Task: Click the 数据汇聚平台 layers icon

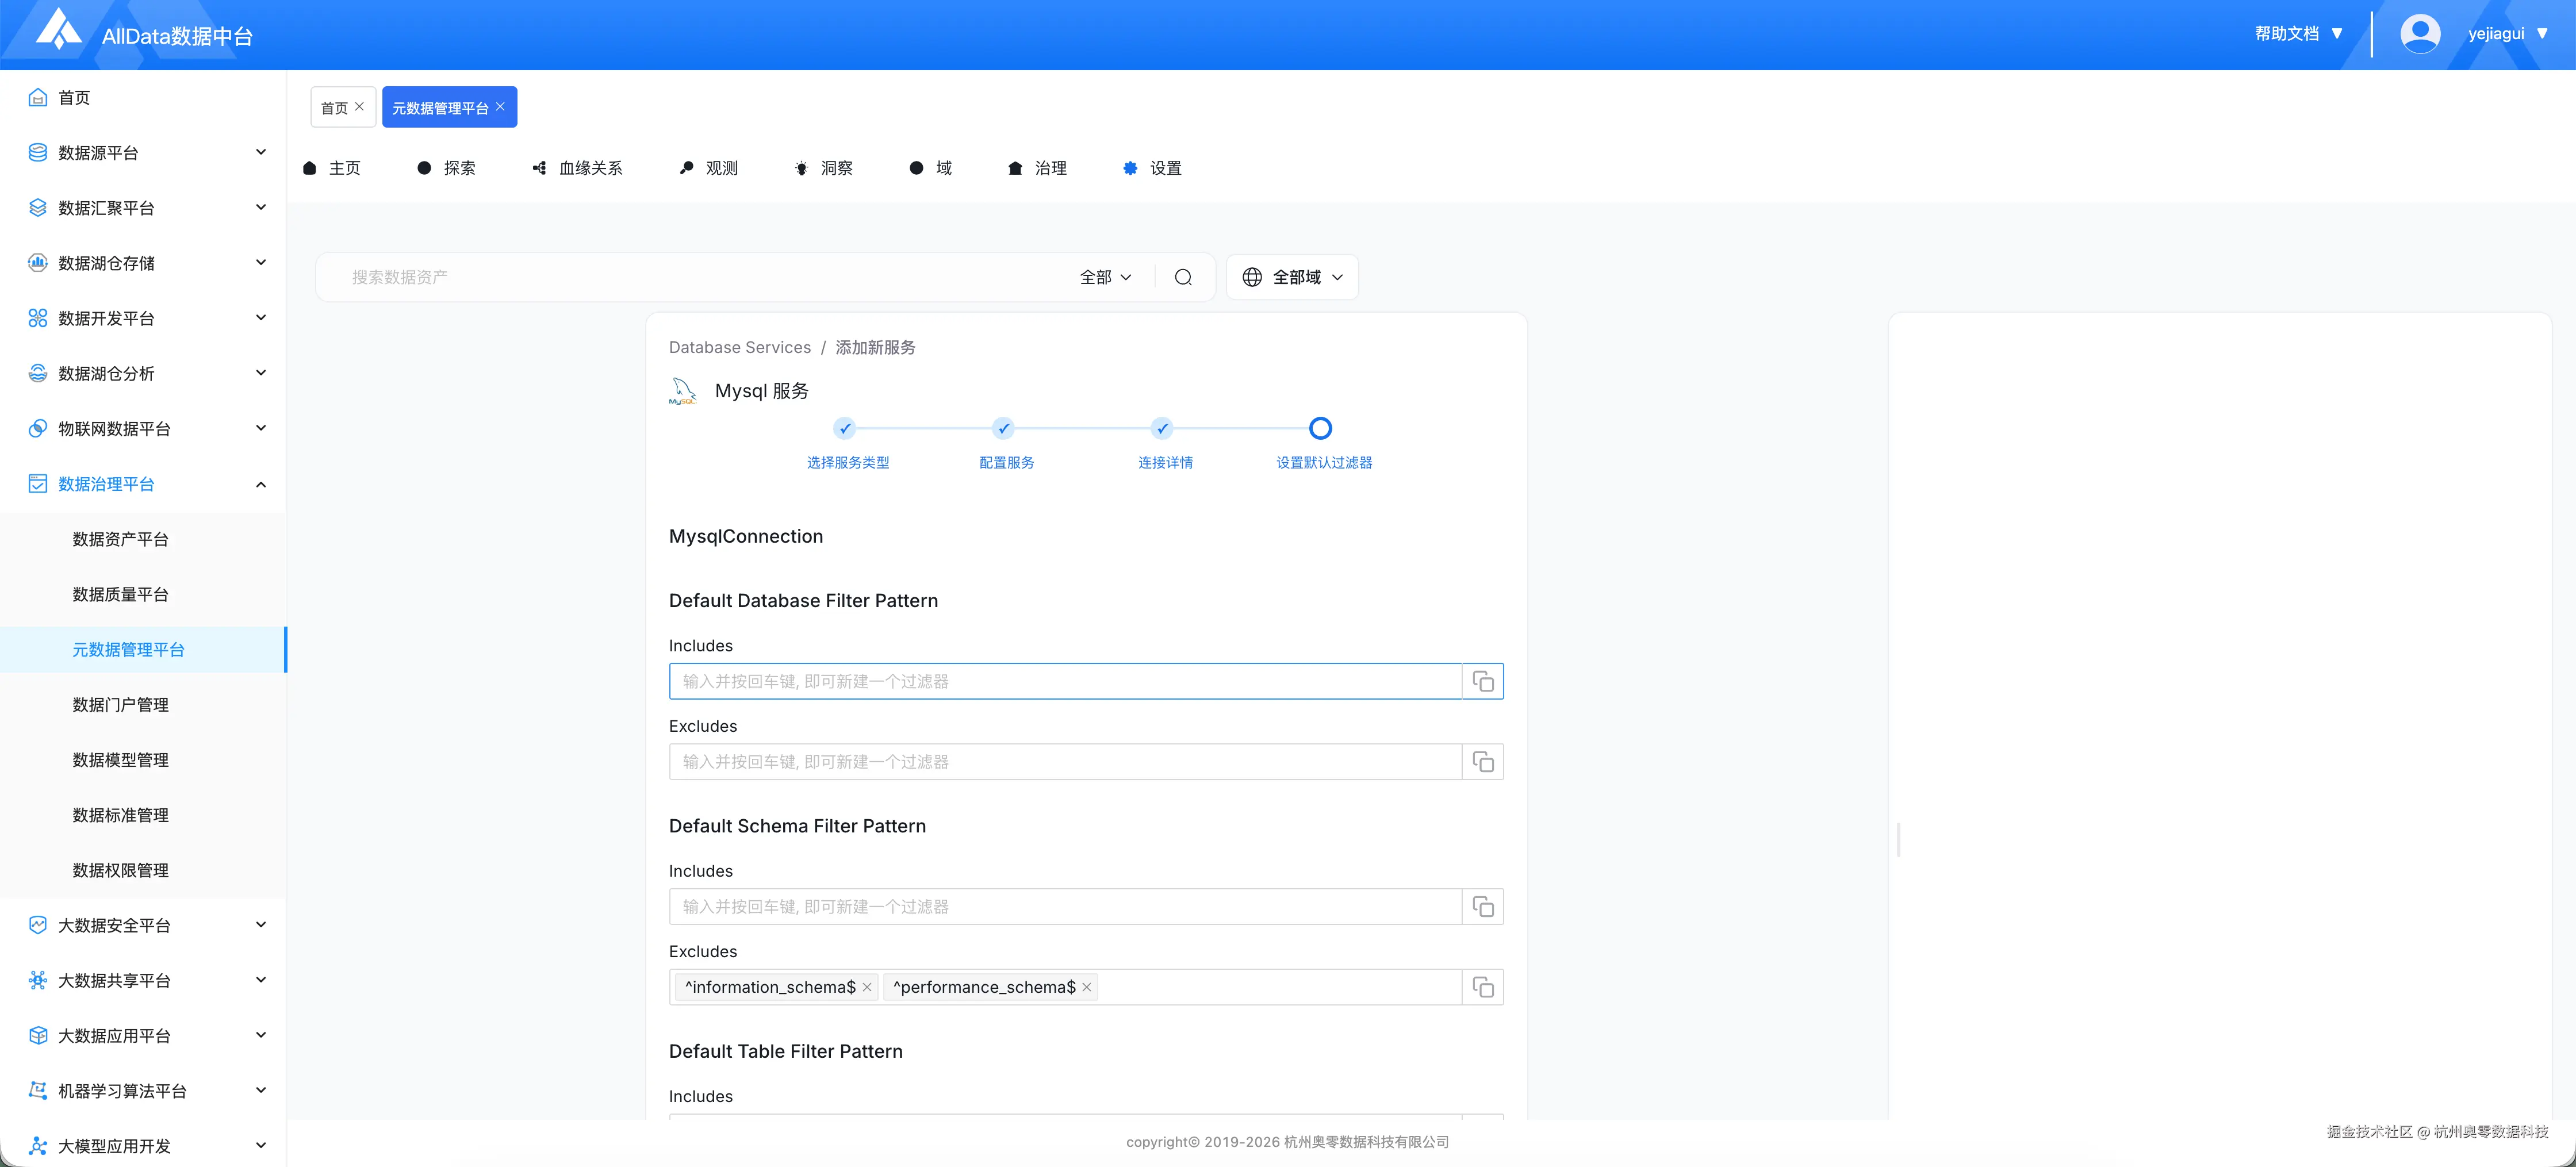Action: 38,207
